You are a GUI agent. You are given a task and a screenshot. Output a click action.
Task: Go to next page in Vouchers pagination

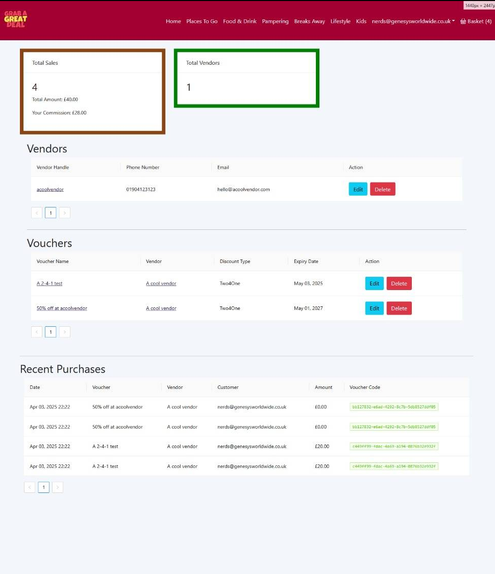64,332
